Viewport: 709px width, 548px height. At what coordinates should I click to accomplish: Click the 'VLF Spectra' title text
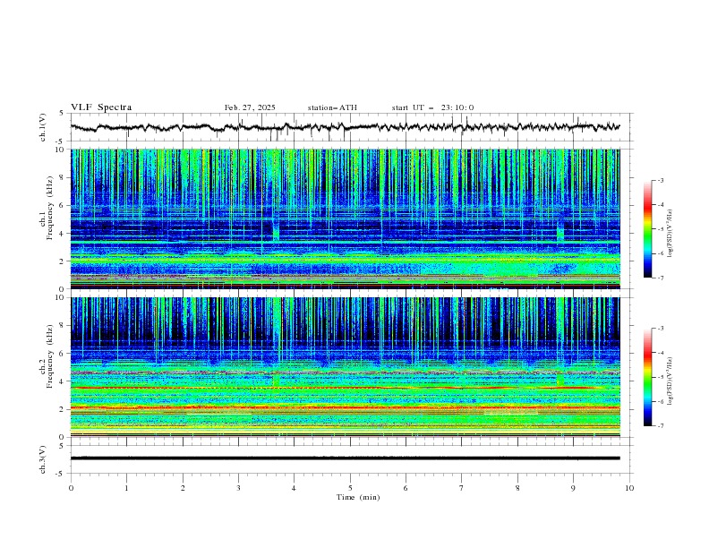click(101, 107)
